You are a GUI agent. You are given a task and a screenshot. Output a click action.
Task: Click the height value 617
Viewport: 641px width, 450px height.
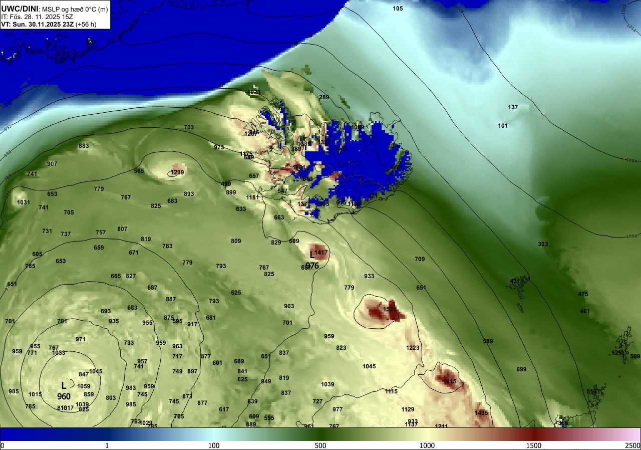pos(224,409)
